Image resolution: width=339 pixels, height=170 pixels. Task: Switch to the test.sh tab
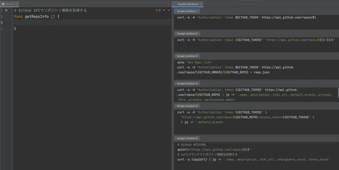coord(9,4)
